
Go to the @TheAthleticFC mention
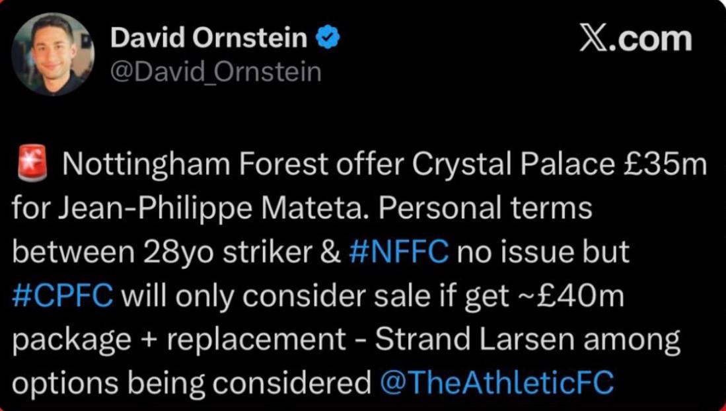point(496,383)
